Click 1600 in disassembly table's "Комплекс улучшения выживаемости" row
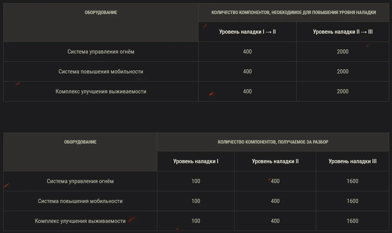Image resolution: width=392 pixels, height=233 pixels. click(352, 221)
